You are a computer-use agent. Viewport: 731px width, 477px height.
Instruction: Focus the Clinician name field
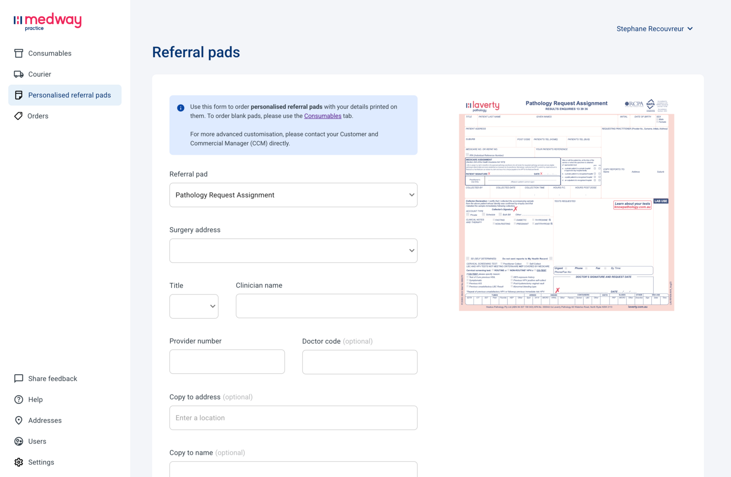click(327, 306)
